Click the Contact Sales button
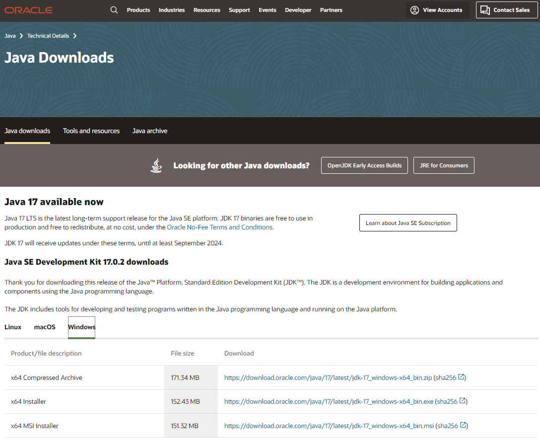The width and height of the screenshot is (540, 440). pos(507,10)
